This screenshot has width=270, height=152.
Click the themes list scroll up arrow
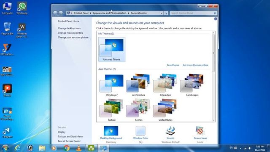point(214,33)
